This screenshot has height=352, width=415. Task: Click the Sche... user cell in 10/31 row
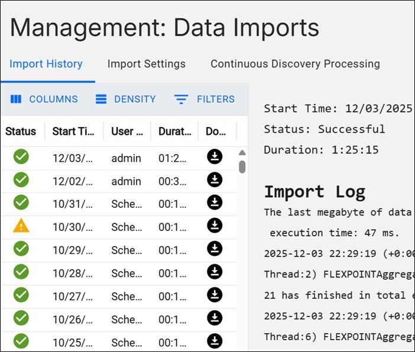127,204
